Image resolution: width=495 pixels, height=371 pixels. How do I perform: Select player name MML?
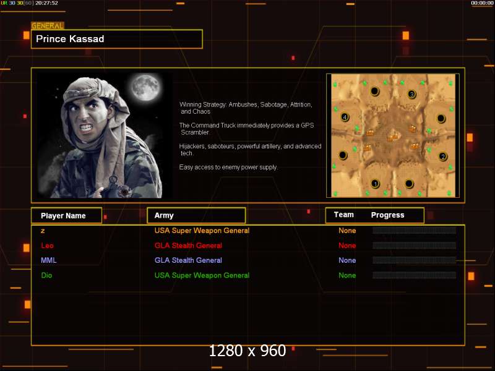[x=49, y=260]
